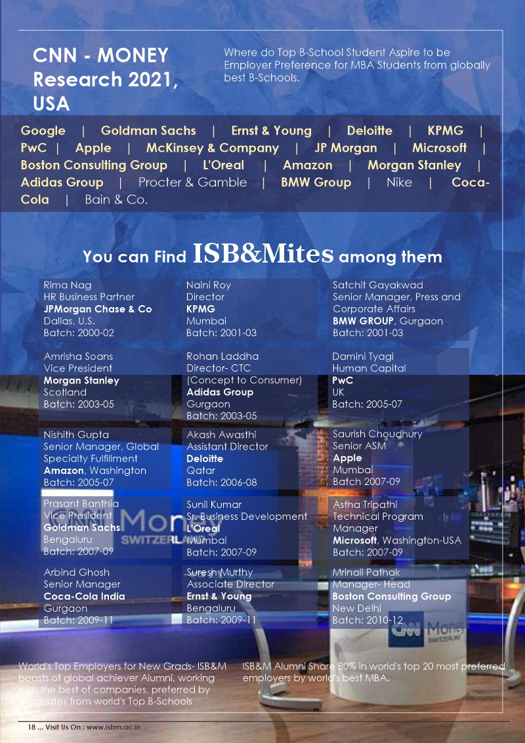Select the Rima Nag alumni name
Image resolution: width=525 pixels, height=743 pixels.
point(68,286)
